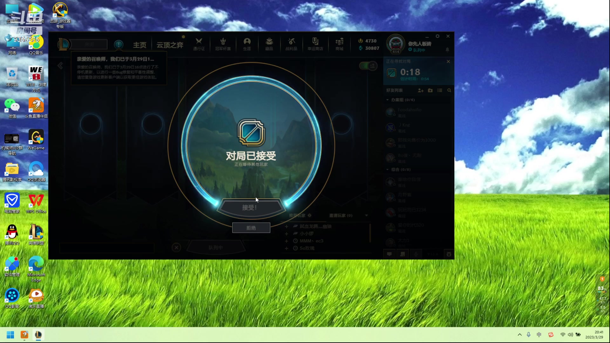Go back with the left chevron
This screenshot has height=343, width=610.
pos(60,66)
